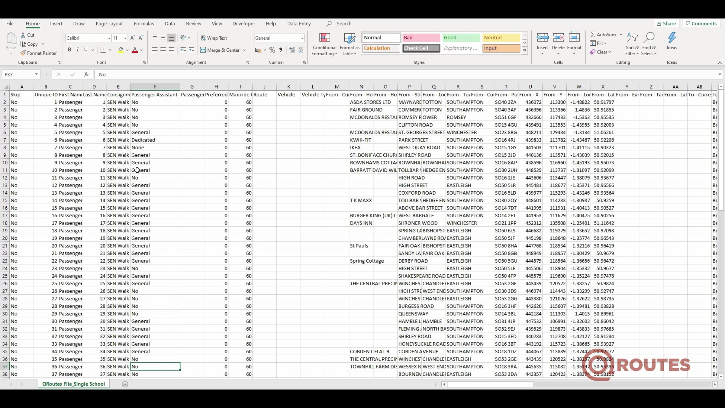Open the File menu

point(10,24)
